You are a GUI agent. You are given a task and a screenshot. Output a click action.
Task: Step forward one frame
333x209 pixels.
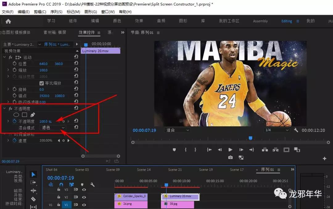[x=241, y=150]
